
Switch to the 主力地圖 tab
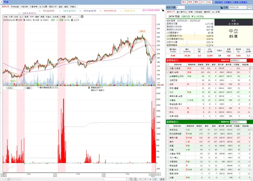click(43, 7)
